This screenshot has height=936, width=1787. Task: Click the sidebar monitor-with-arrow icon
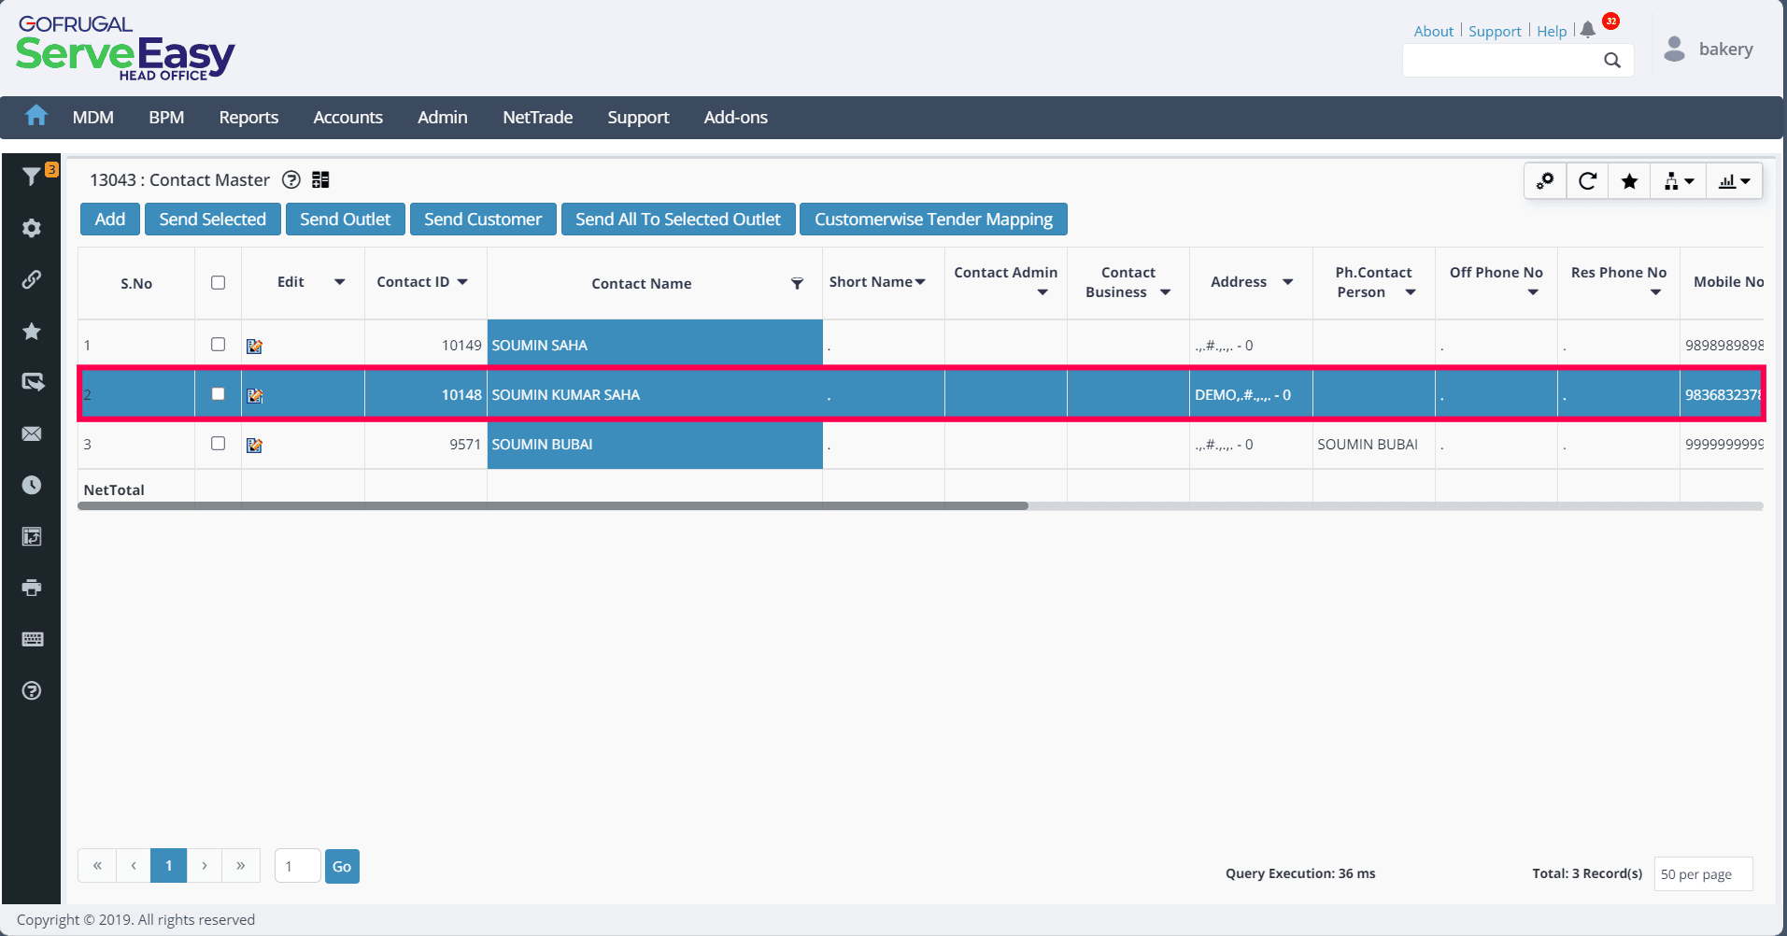32,382
